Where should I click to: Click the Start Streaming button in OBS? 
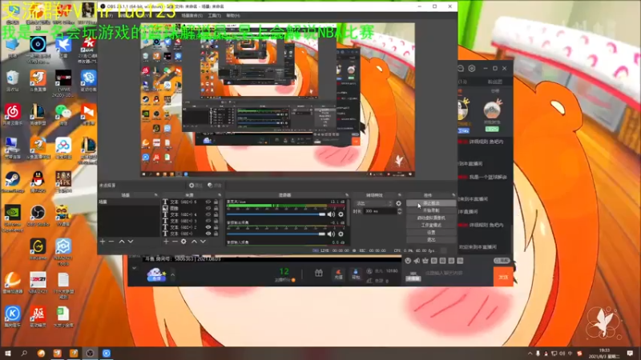click(431, 203)
